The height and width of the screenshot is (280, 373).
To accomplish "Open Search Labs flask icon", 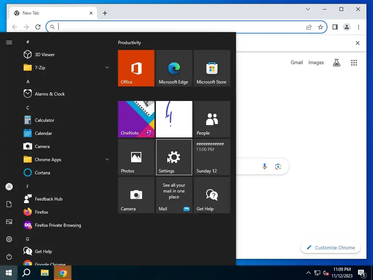I will click(x=336, y=63).
